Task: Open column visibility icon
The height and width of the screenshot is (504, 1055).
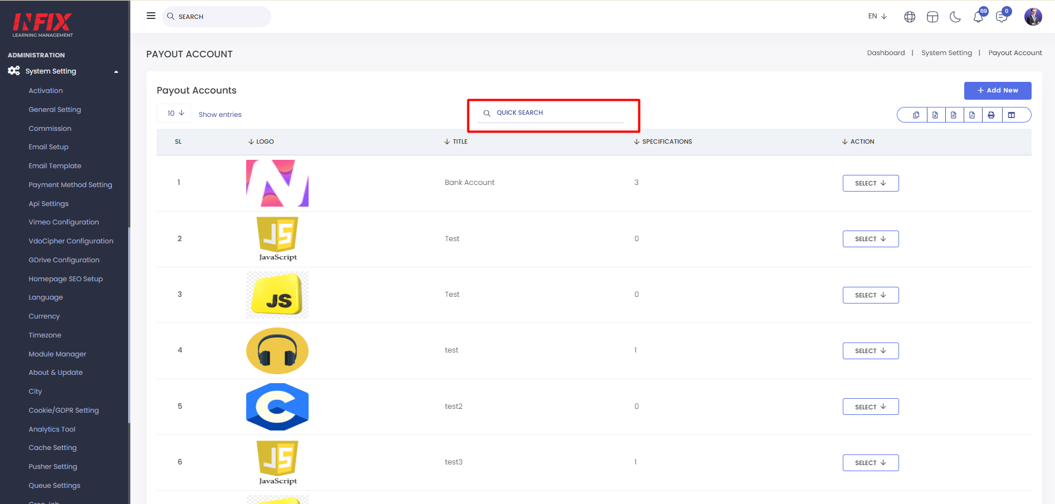Action: [x=1012, y=115]
